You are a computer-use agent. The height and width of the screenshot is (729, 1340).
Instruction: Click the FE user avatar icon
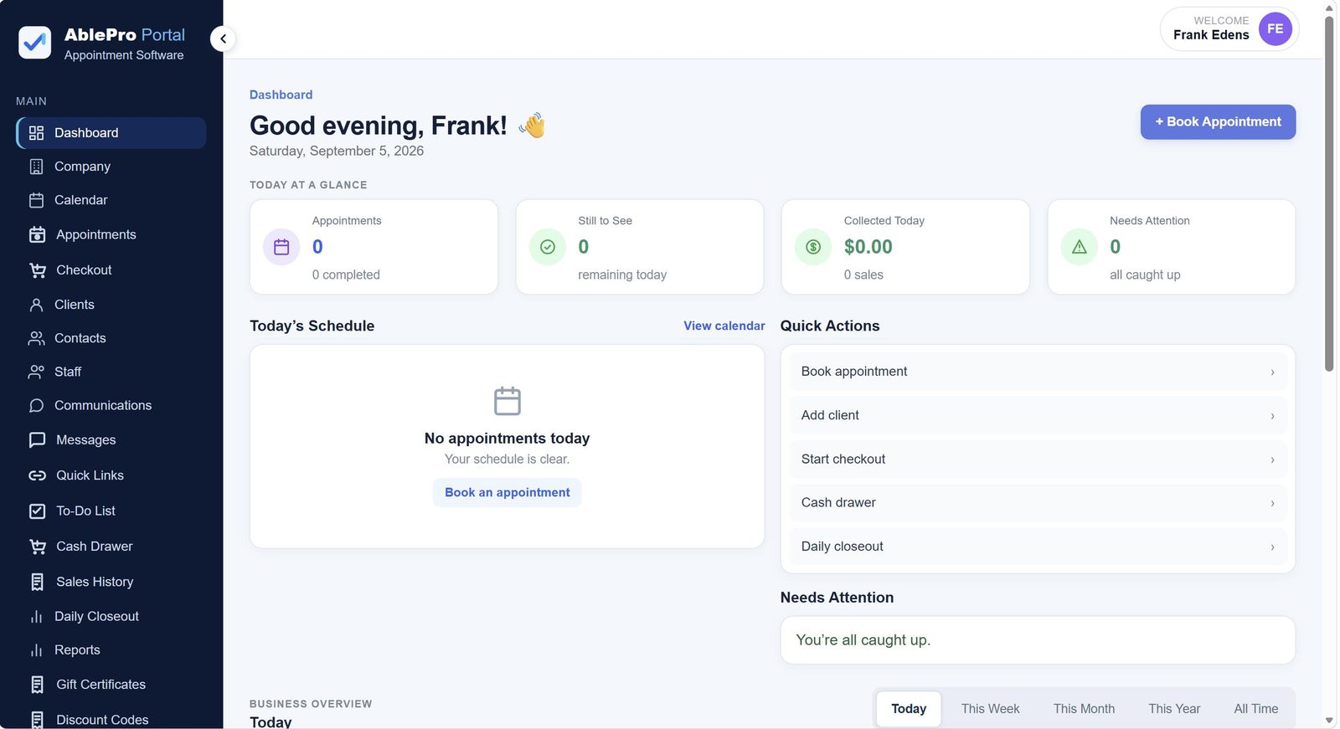click(x=1275, y=29)
